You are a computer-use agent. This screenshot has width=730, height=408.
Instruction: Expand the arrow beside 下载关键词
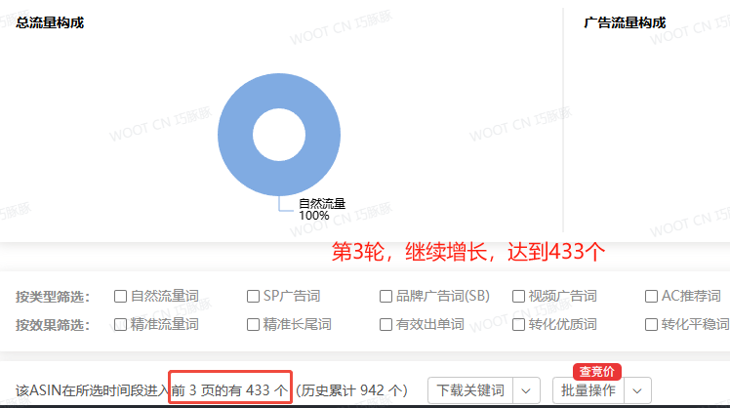tap(527, 390)
